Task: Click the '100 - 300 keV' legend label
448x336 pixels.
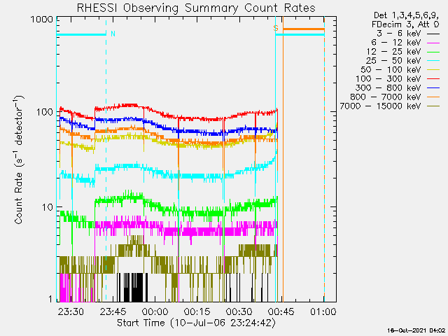Action: point(388,79)
